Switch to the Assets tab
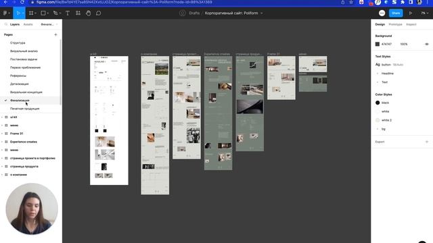The image size is (433, 243). [x=28, y=24]
